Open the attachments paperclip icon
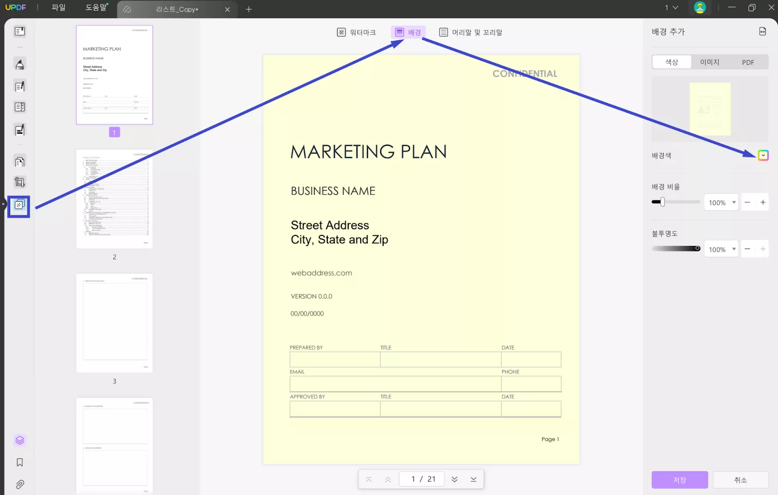Image resolution: width=778 pixels, height=495 pixels. (20, 484)
